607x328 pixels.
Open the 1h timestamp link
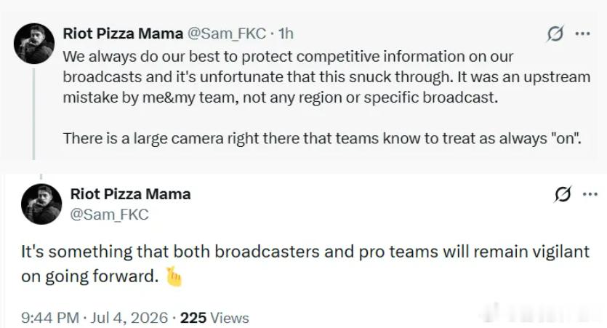[x=286, y=33]
